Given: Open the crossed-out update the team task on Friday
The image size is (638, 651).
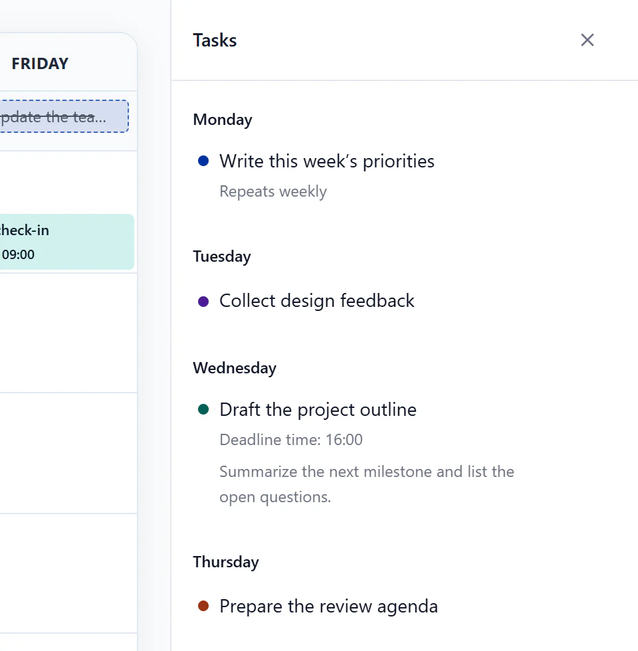Looking at the screenshot, I should pos(64,117).
